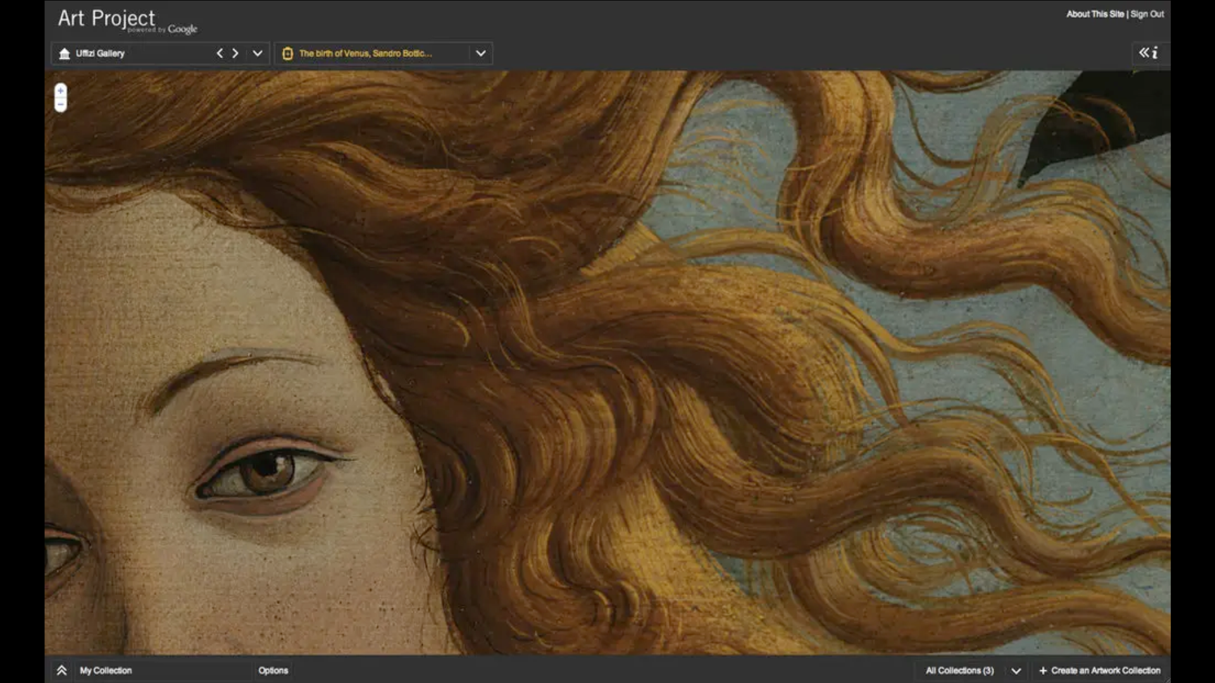Expand My Collection panel with double-up arrows
This screenshot has width=1215, height=683.
[x=61, y=670]
